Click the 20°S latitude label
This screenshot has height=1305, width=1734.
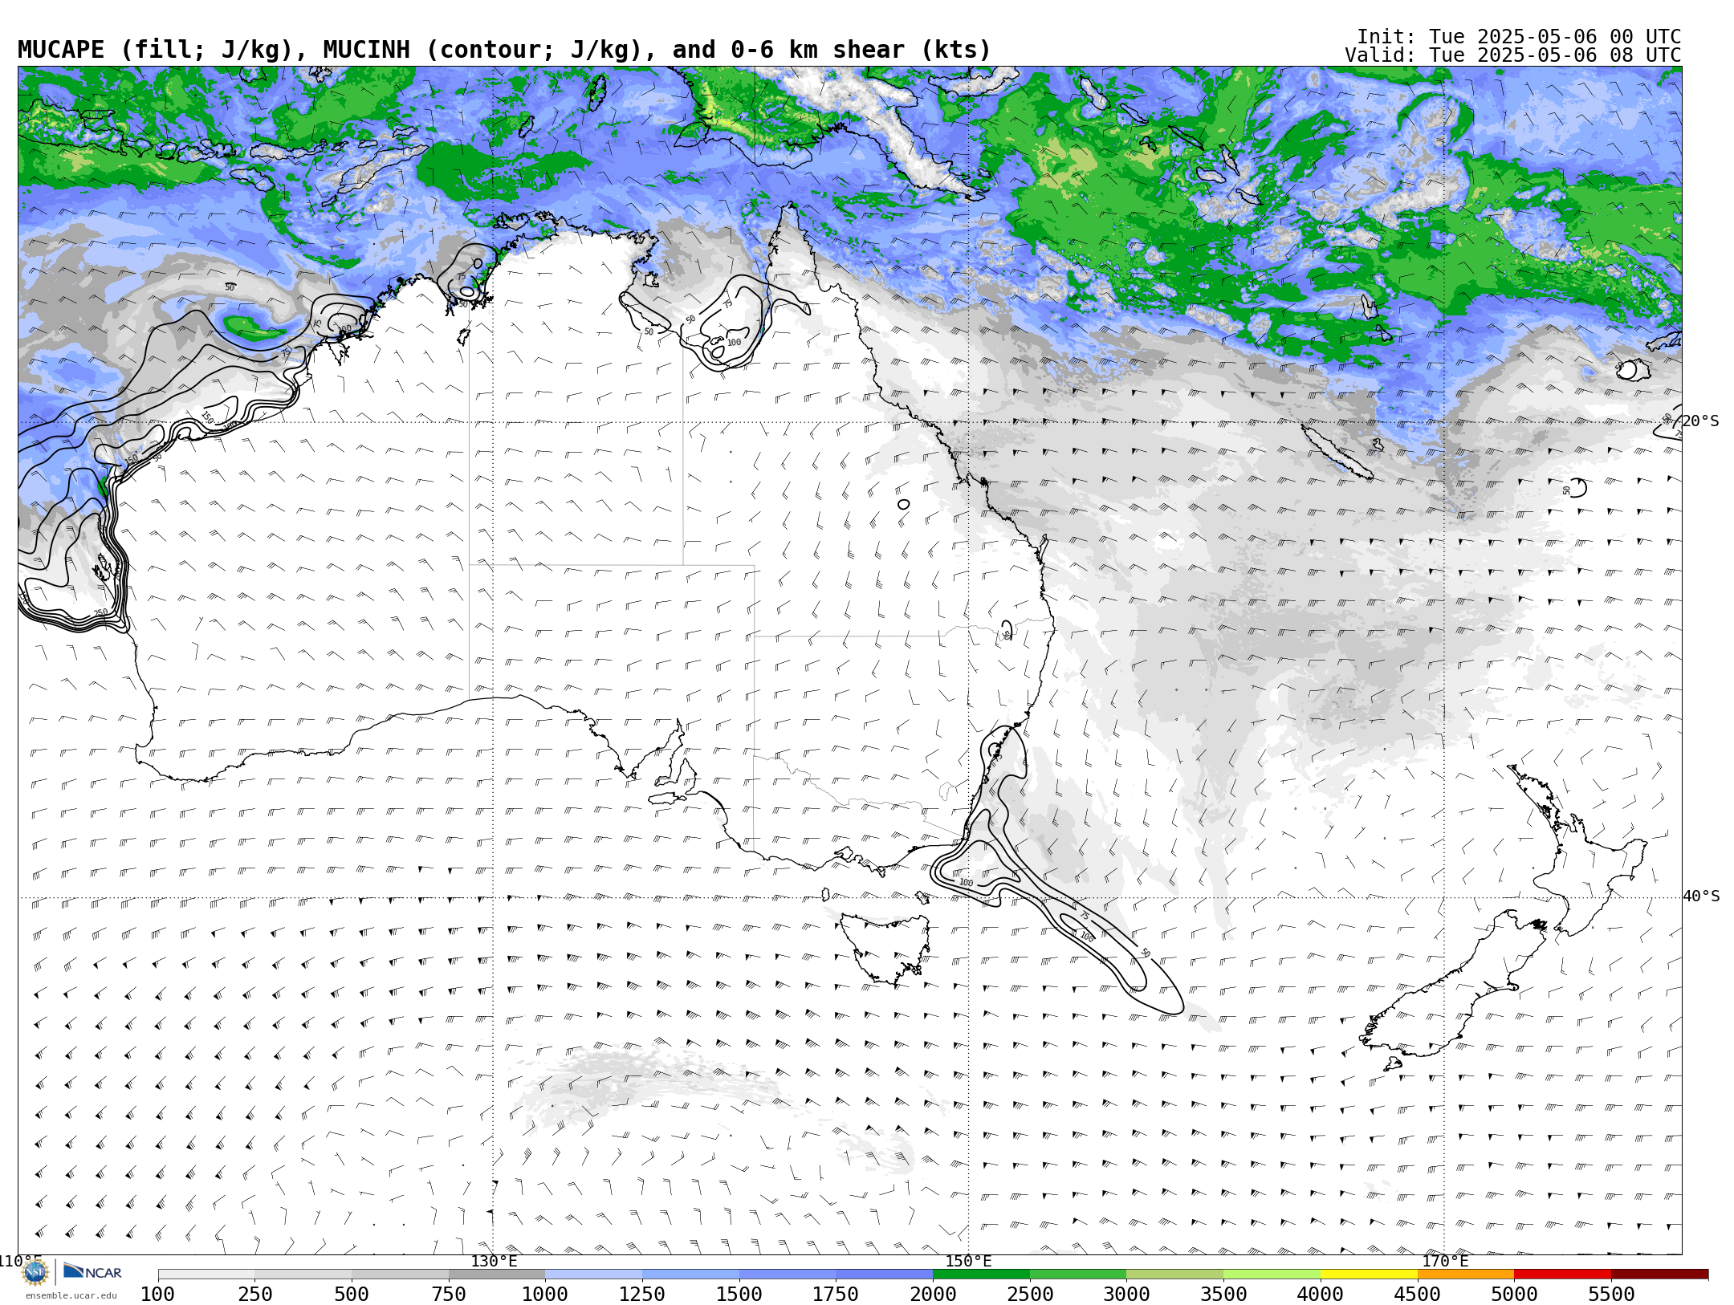(1701, 421)
